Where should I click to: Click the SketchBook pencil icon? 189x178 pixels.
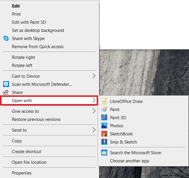(104, 134)
